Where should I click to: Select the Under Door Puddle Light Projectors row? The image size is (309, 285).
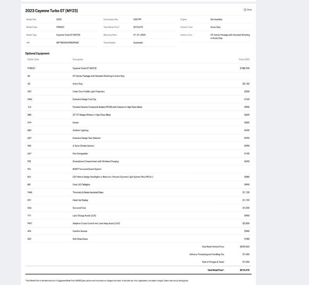(x=89, y=91)
